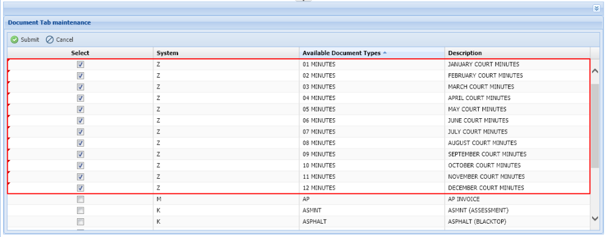Uncheck the 03 MINUTES checkbox
The height and width of the screenshot is (237, 606).
(x=81, y=87)
